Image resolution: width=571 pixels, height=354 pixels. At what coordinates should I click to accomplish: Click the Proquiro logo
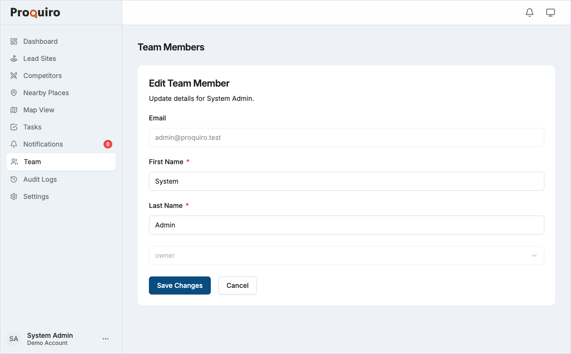35,12
